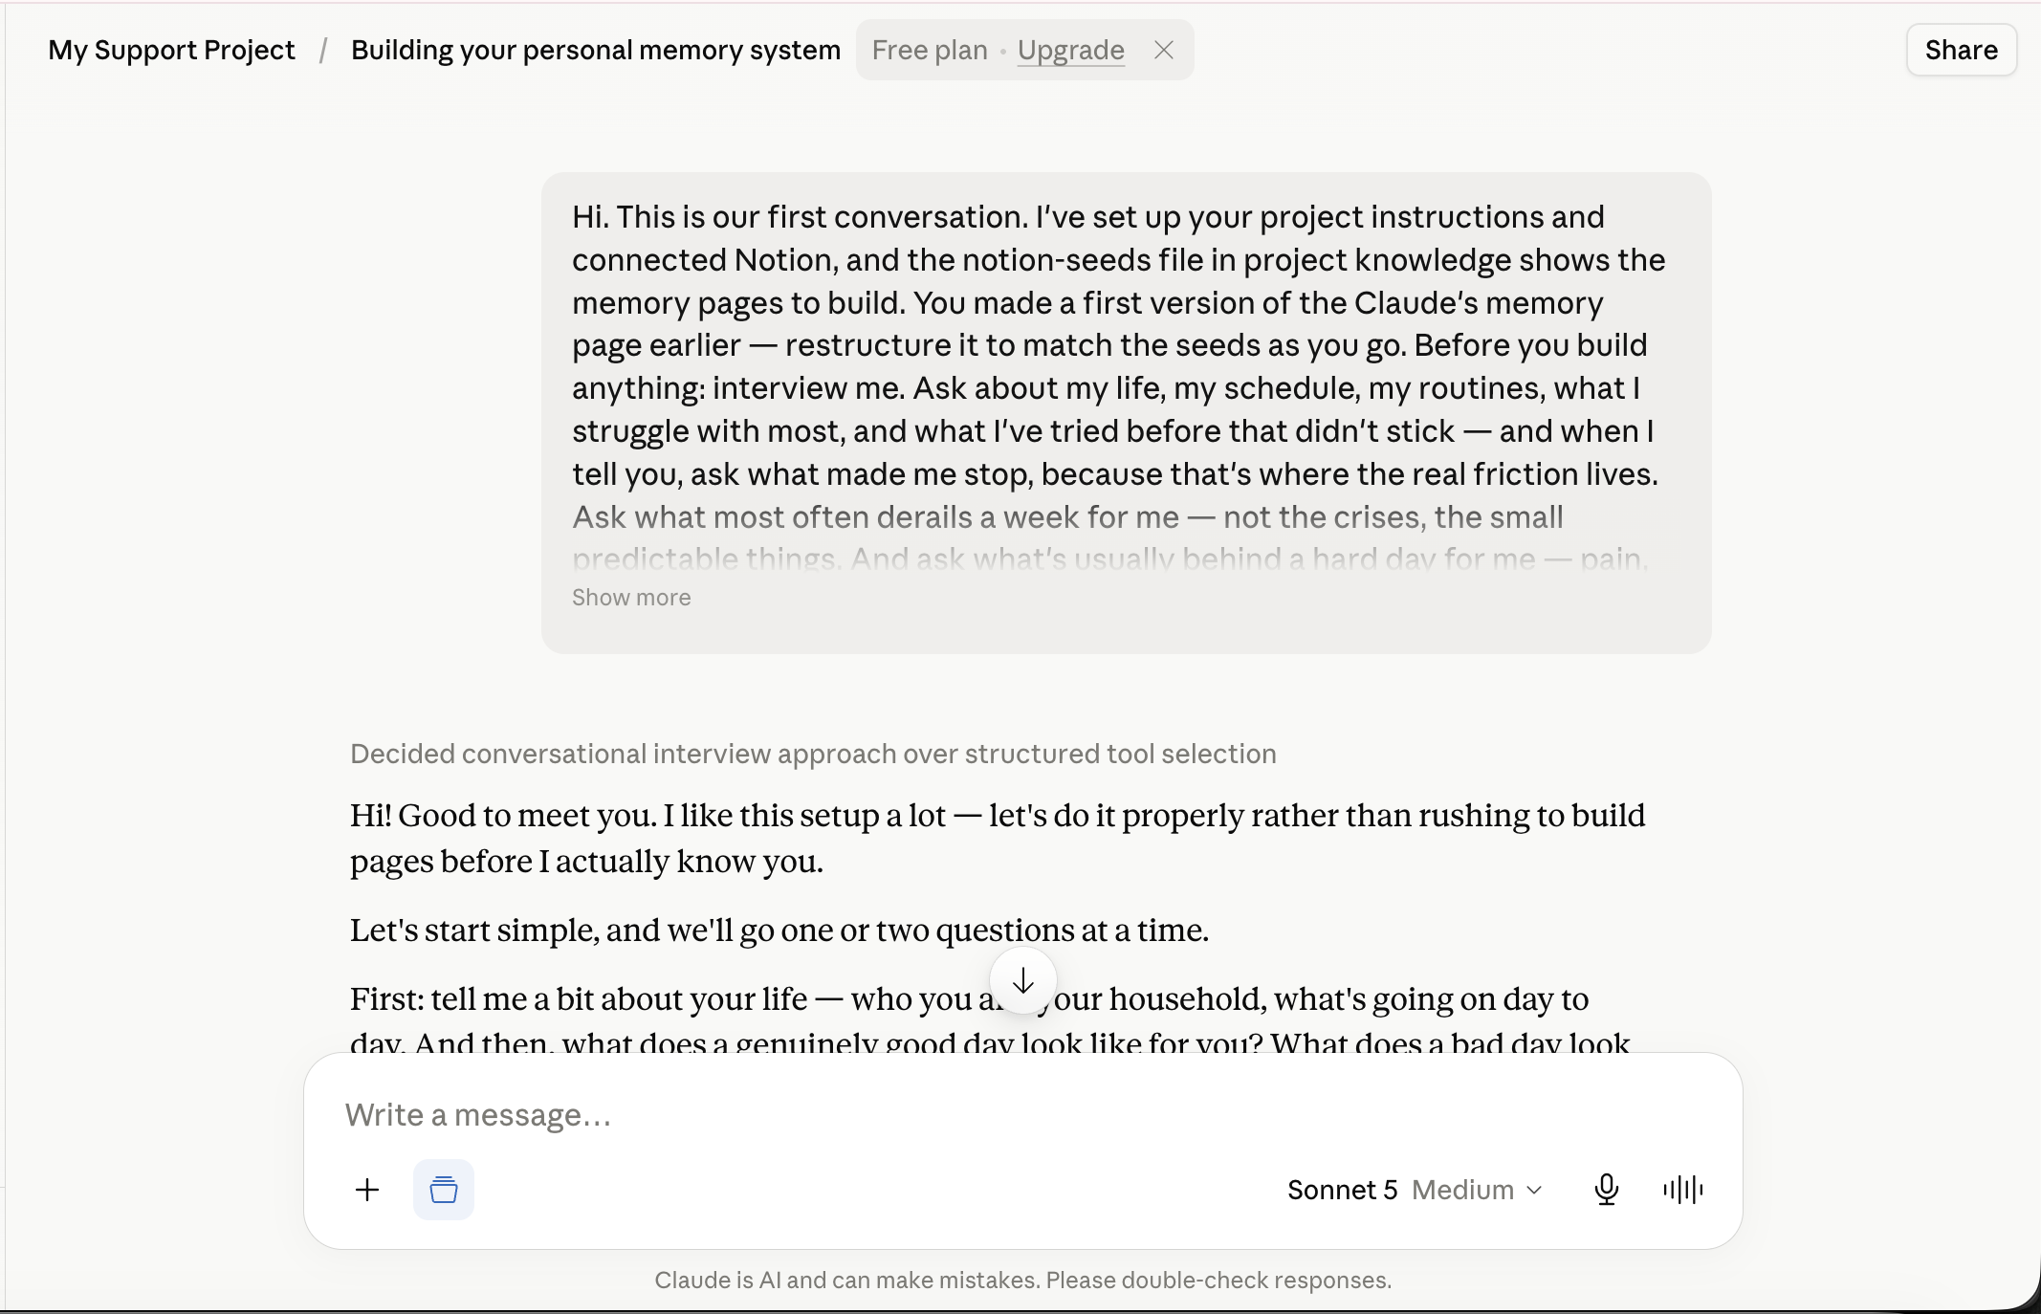
Task: Click the Upgrade link
Action: pyautogui.click(x=1071, y=50)
